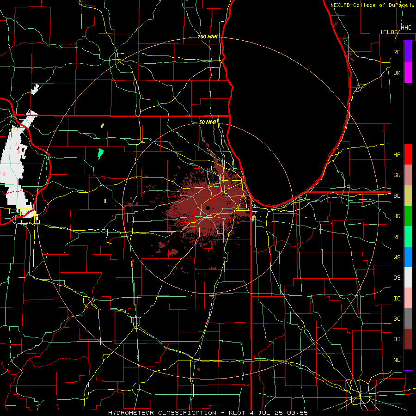Image resolution: width=416 pixels, height=416 pixels.
Task: Click the magenta UK legend color block
Action: pyautogui.click(x=408, y=73)
